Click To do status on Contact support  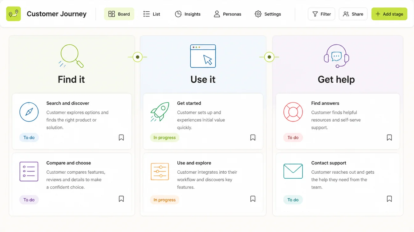(293, 200)
